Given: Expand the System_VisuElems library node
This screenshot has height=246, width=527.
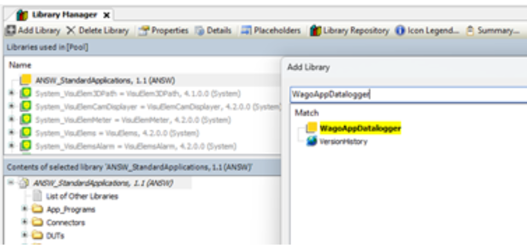Looking at the screenshot, I should point(12,133).
